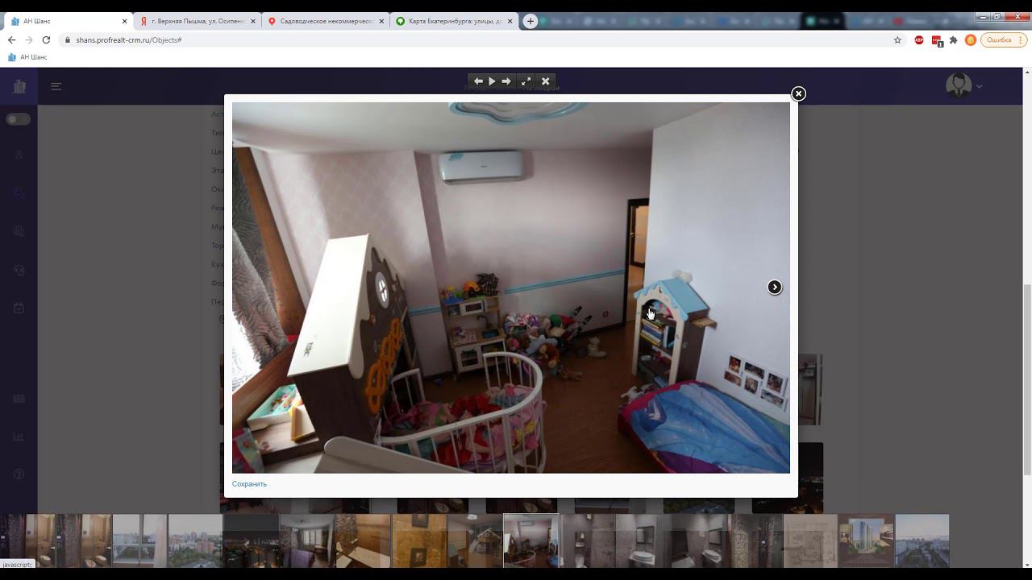The width and height of the screenshot is (1032, 580).
Task: Flip the sidebar toggle switch
Action: pos(18,119)
